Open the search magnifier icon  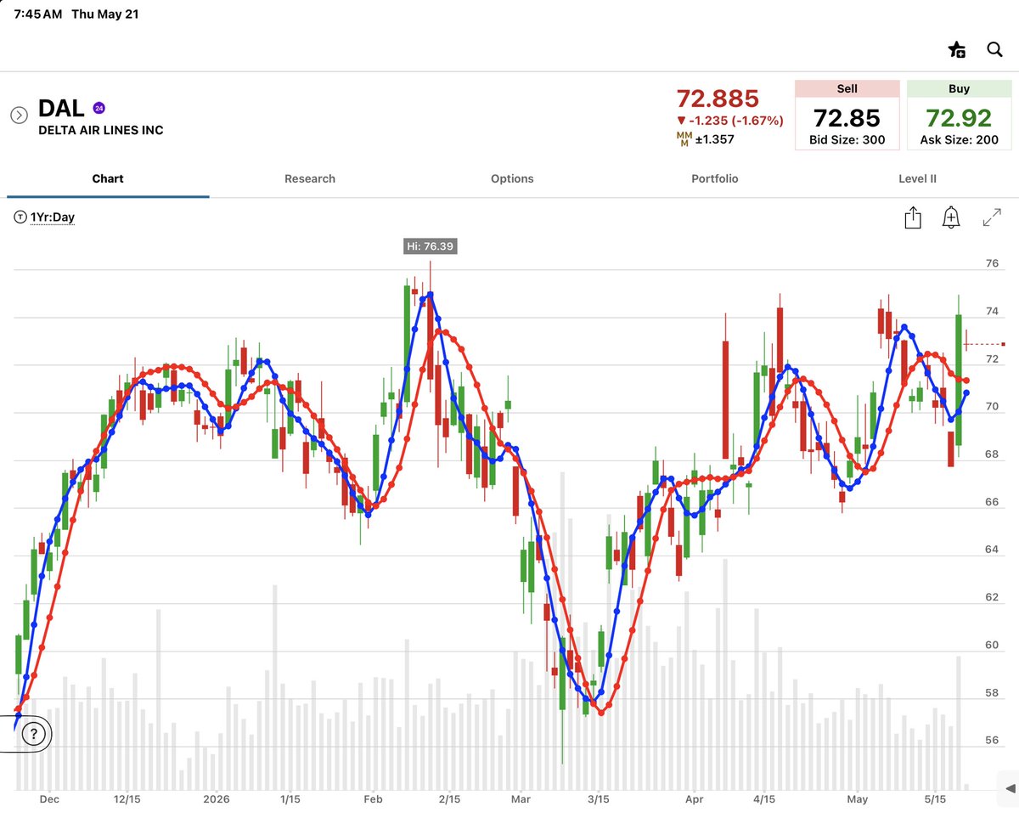click(995, 49)
